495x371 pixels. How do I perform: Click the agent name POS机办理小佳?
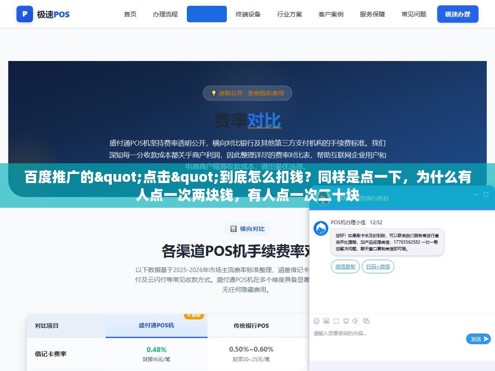coord(348,222)
